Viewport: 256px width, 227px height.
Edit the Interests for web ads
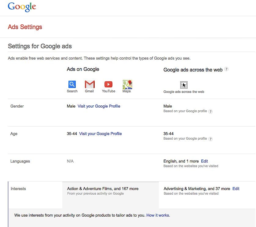pyautogui.click(x=236, y=189)
